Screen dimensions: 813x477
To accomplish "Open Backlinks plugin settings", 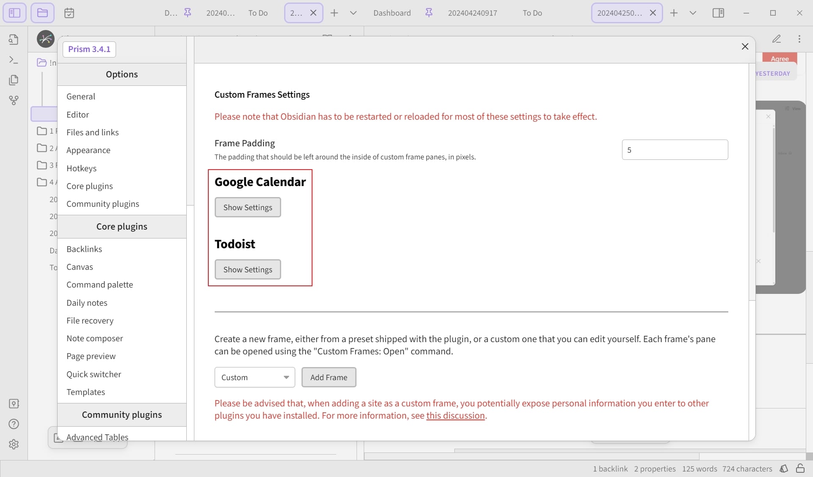I will coord(122,249).
